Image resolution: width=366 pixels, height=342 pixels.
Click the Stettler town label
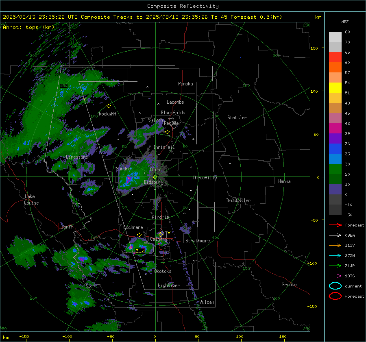237,118
